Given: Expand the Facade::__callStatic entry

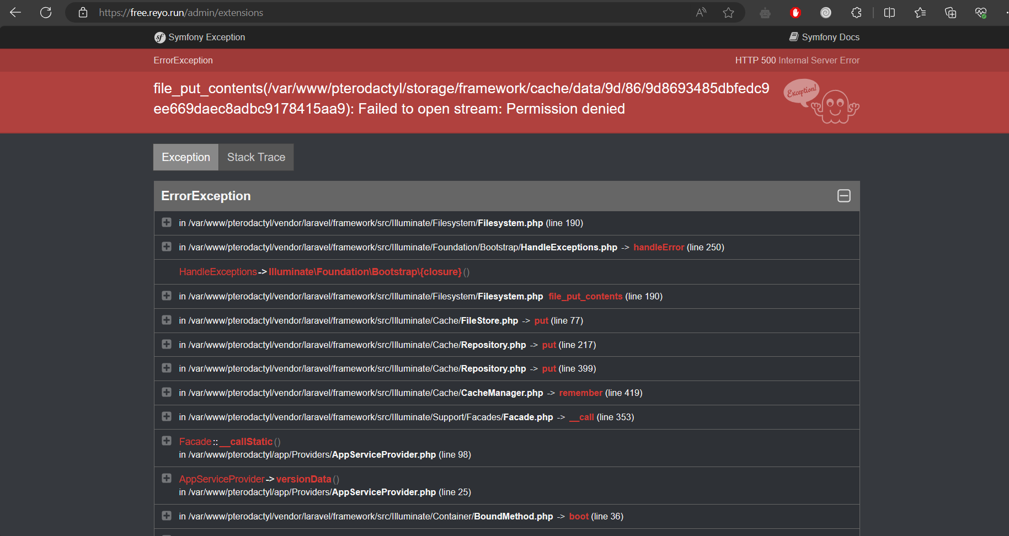Looking at the screenshot, I should (166, 441).
